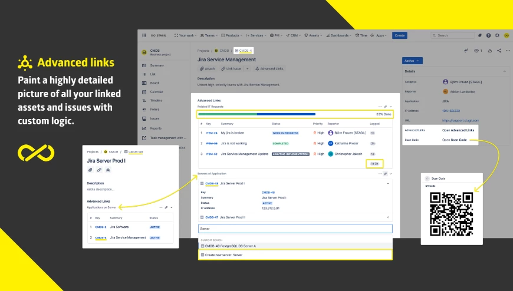Click the CMDB project avatar in sidebar
This screenshot has width=513, height=291.
pos(144,52)
